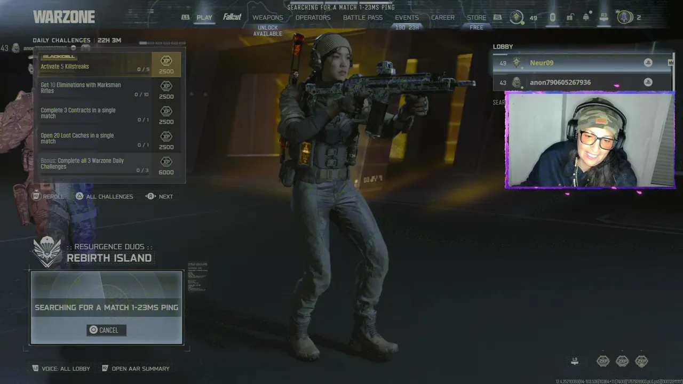Click Neur09's PlayStation platform icon

point(648,63)
